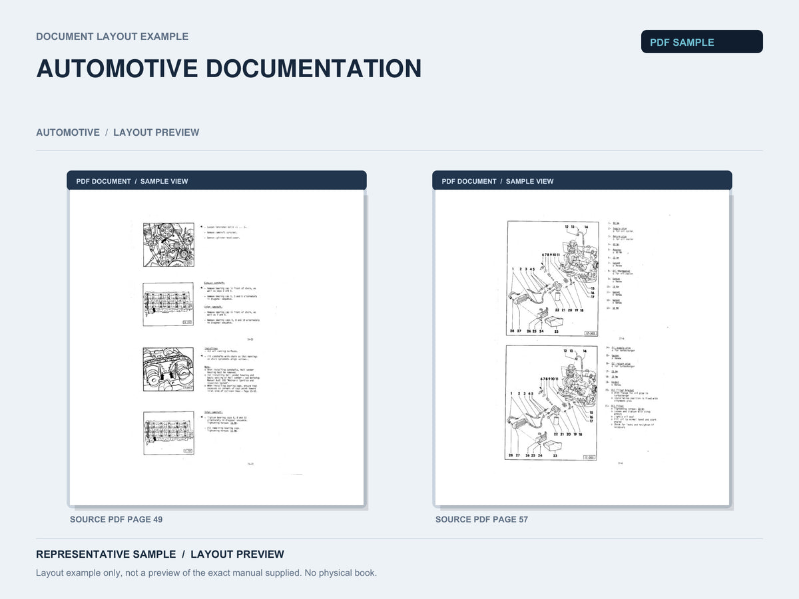Open the page 57 document preview

pos(582,347)
